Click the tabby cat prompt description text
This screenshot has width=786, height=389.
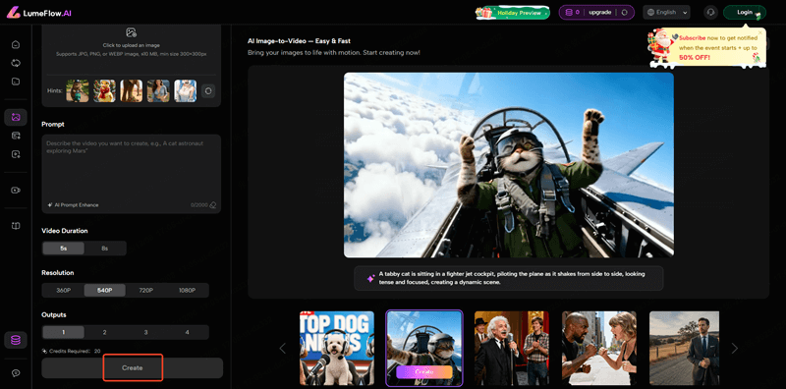512,278
